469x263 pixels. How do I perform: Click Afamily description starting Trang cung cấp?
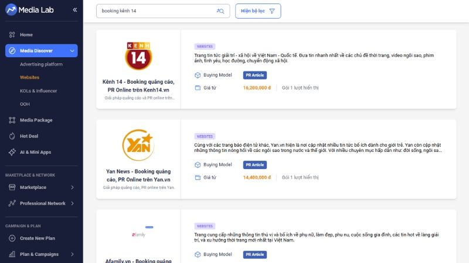[x=317, y=237]
